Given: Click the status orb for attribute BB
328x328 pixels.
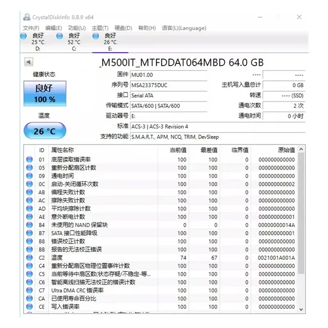Looking at the screenshot, I should click(30, 249).
